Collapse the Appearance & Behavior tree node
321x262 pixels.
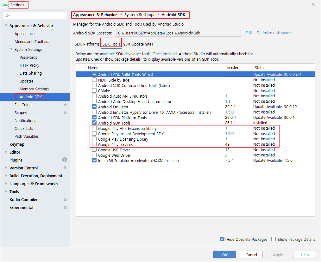[6, 25]
